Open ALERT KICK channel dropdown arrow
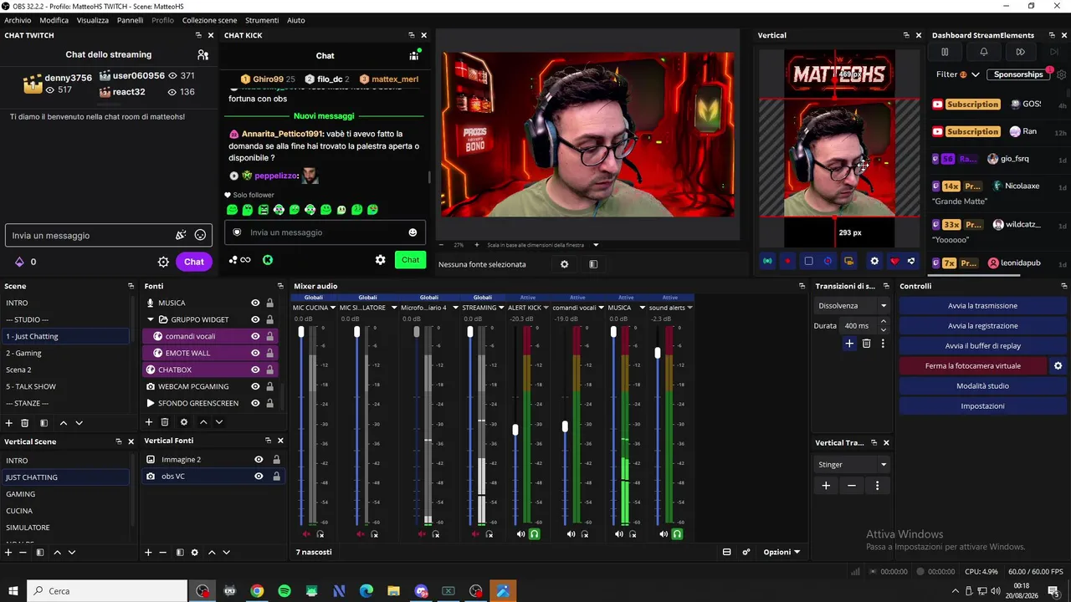 pos(546,308)
